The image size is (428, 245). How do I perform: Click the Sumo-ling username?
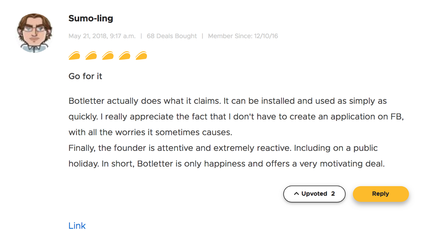coord(91,19)
